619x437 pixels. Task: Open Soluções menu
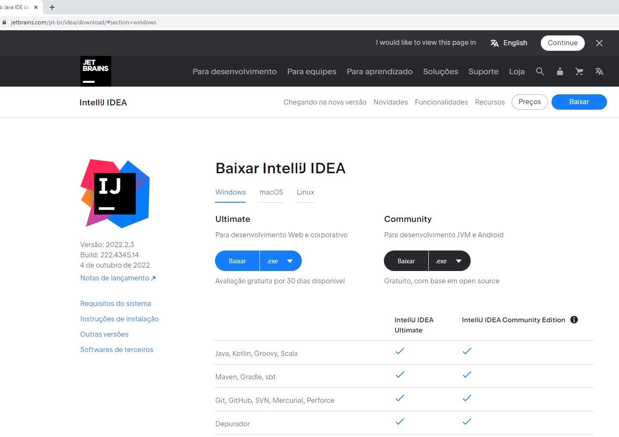[x=440, y=72]
